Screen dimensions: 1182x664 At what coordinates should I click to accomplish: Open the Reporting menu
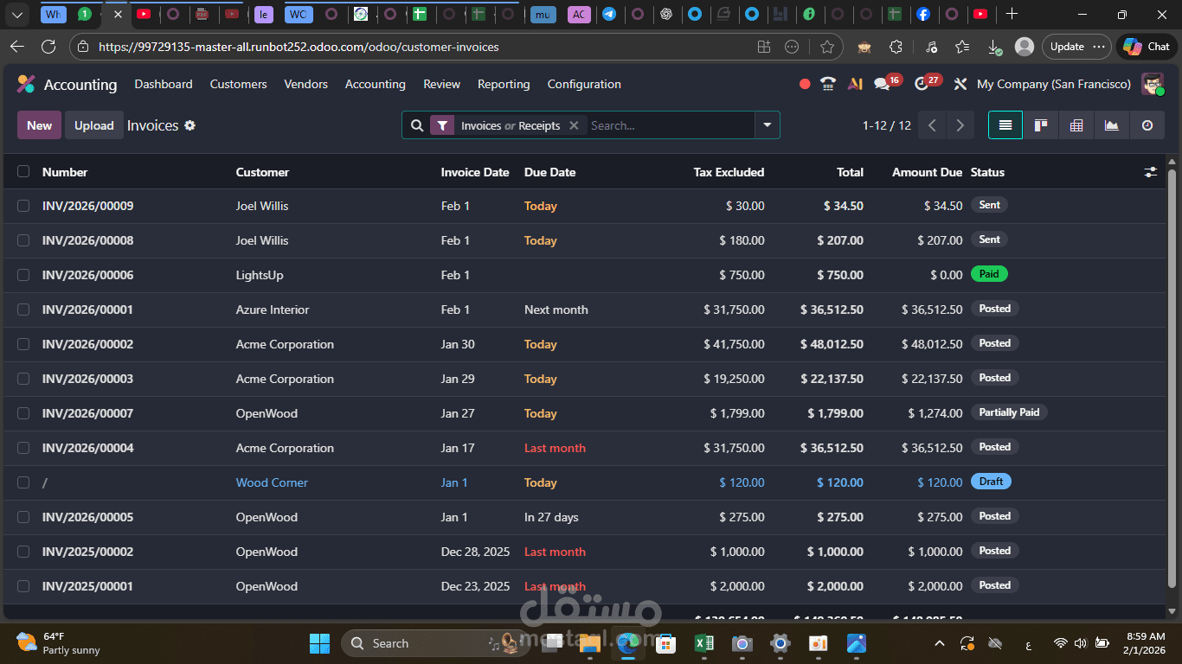[x=504, y=84]
